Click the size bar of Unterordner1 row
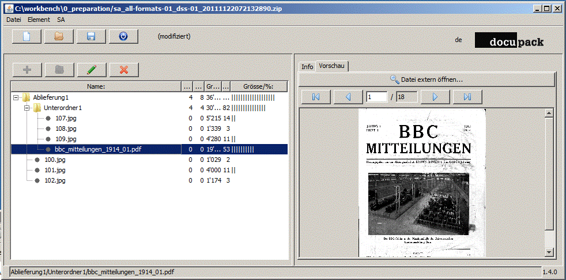 tap(248, 108)
